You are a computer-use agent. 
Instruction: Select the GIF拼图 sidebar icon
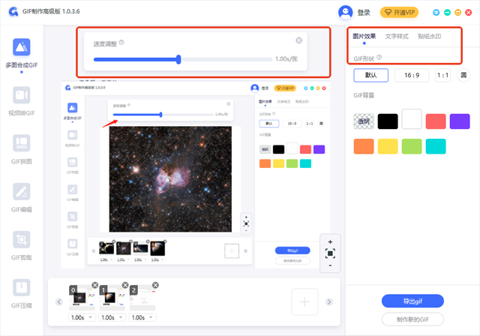[22, 143]
